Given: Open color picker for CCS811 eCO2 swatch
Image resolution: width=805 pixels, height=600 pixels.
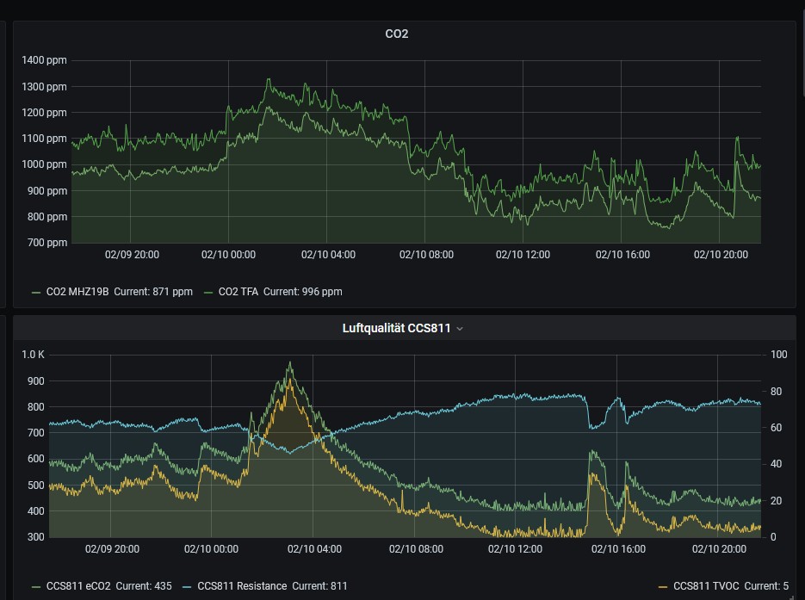Looking at the screenshot, I should pyautogui.click(x=36, y=586).
